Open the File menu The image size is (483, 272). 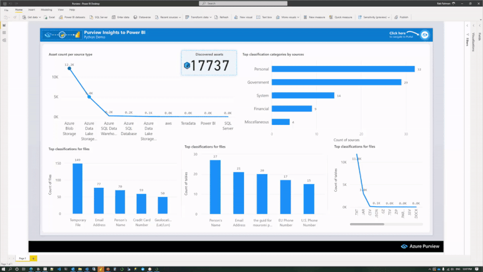(6, 10)
